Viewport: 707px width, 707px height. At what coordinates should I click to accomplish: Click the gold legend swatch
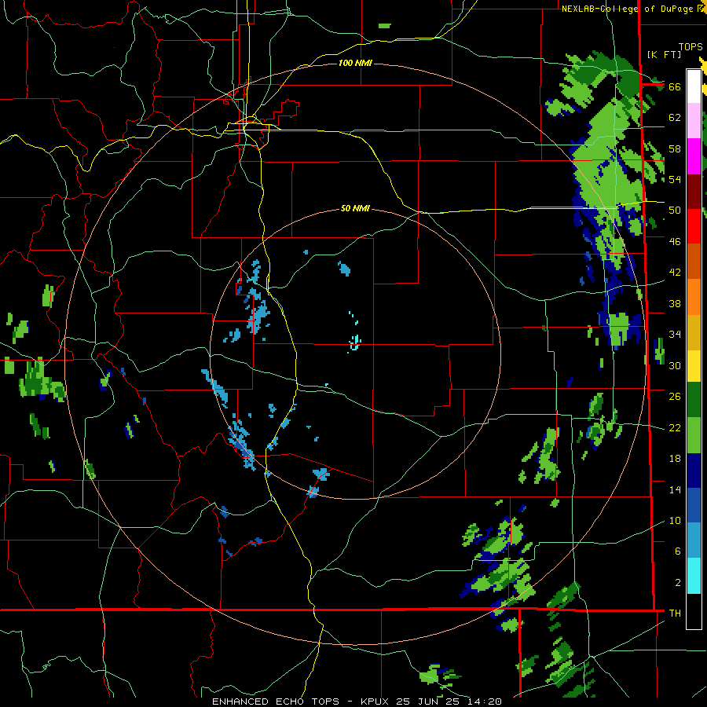[x=694, y=332]
